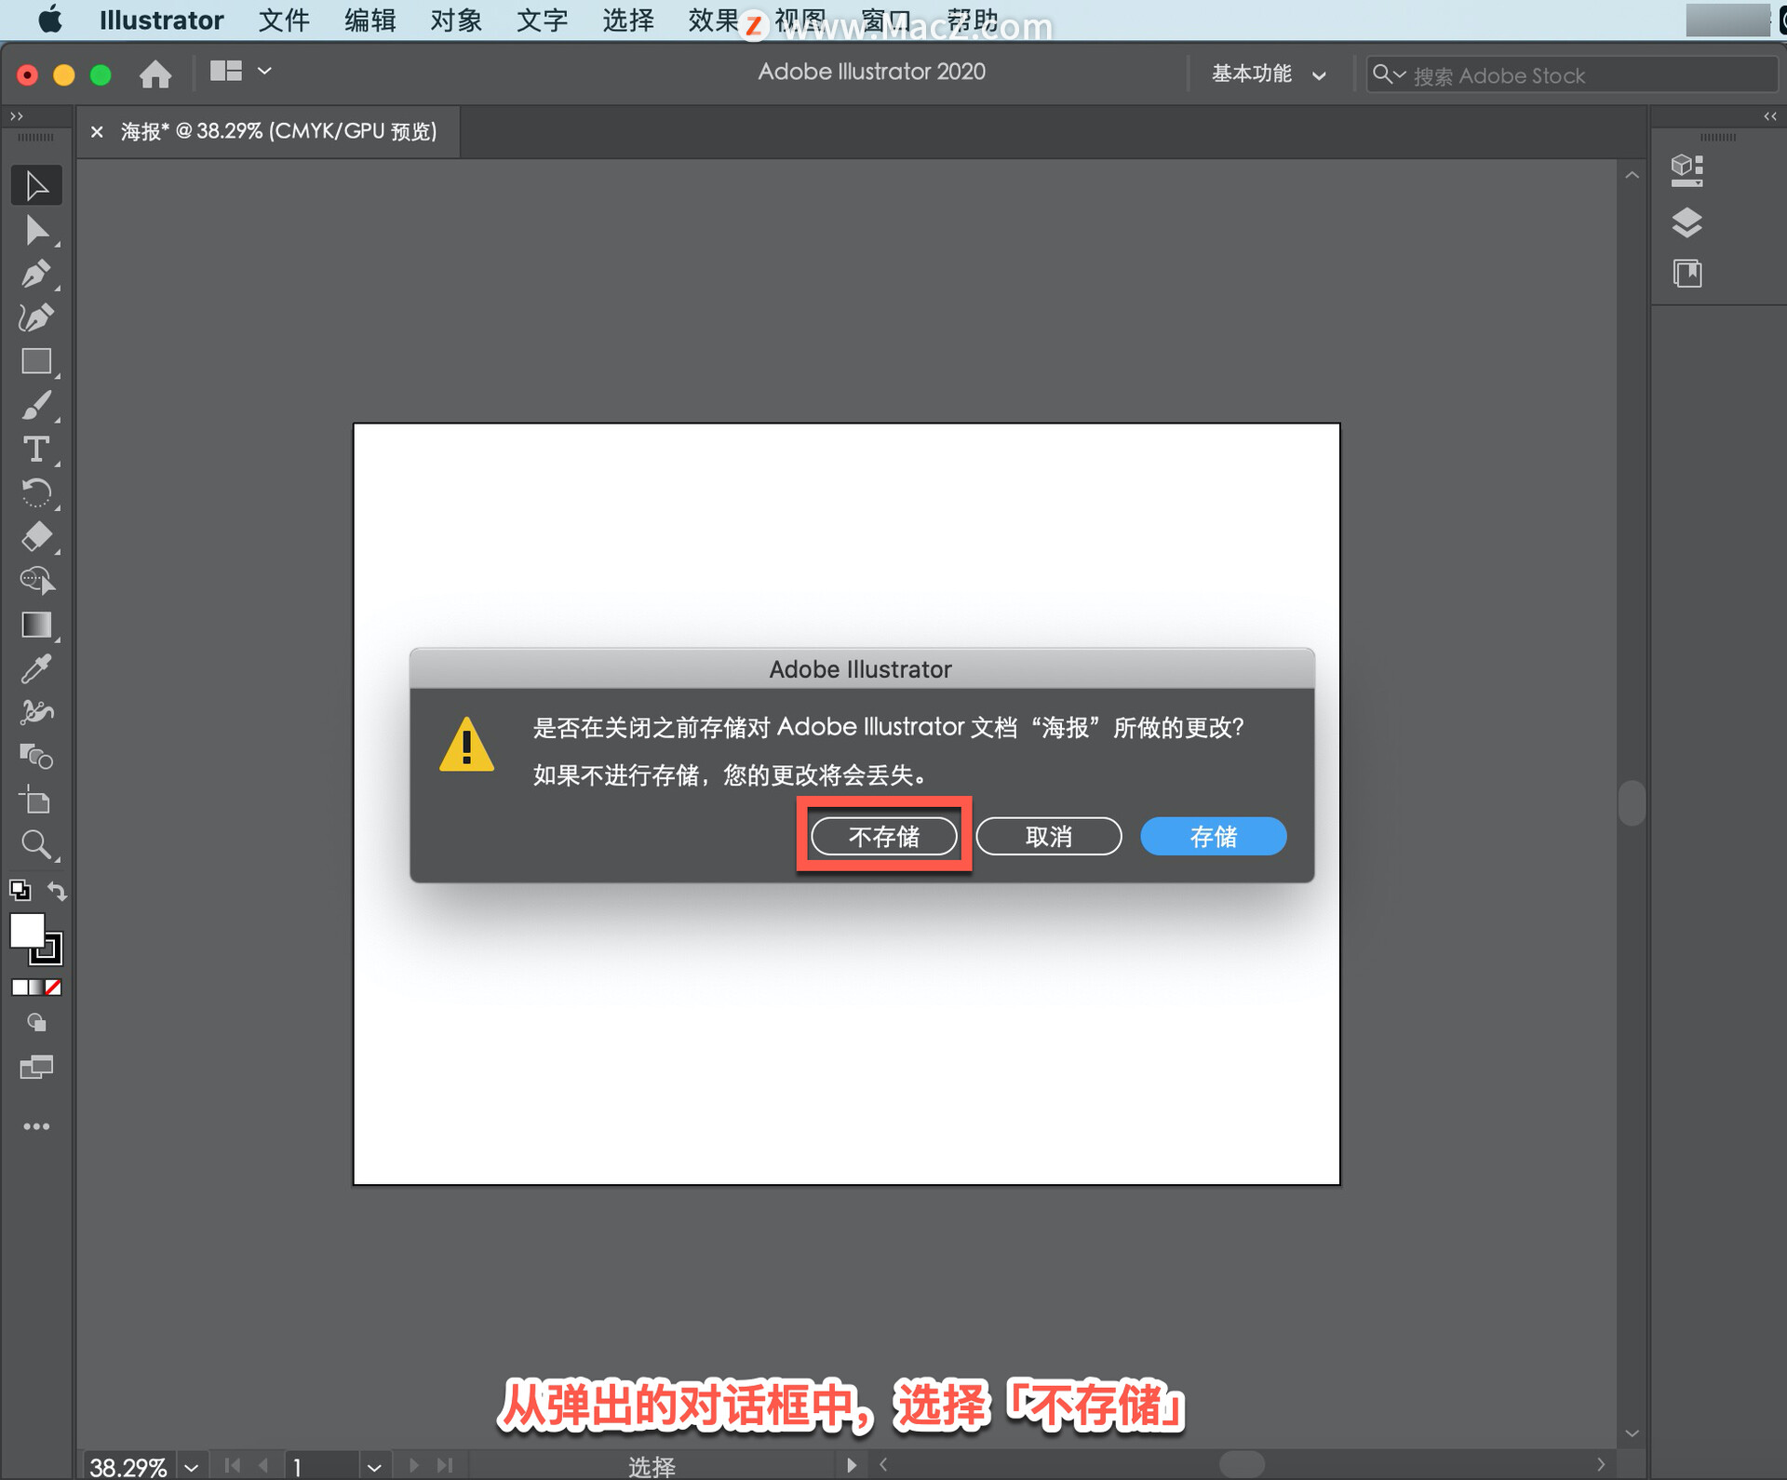Click the 取消 button
1787x1480 pixels.
[1048, 836]
